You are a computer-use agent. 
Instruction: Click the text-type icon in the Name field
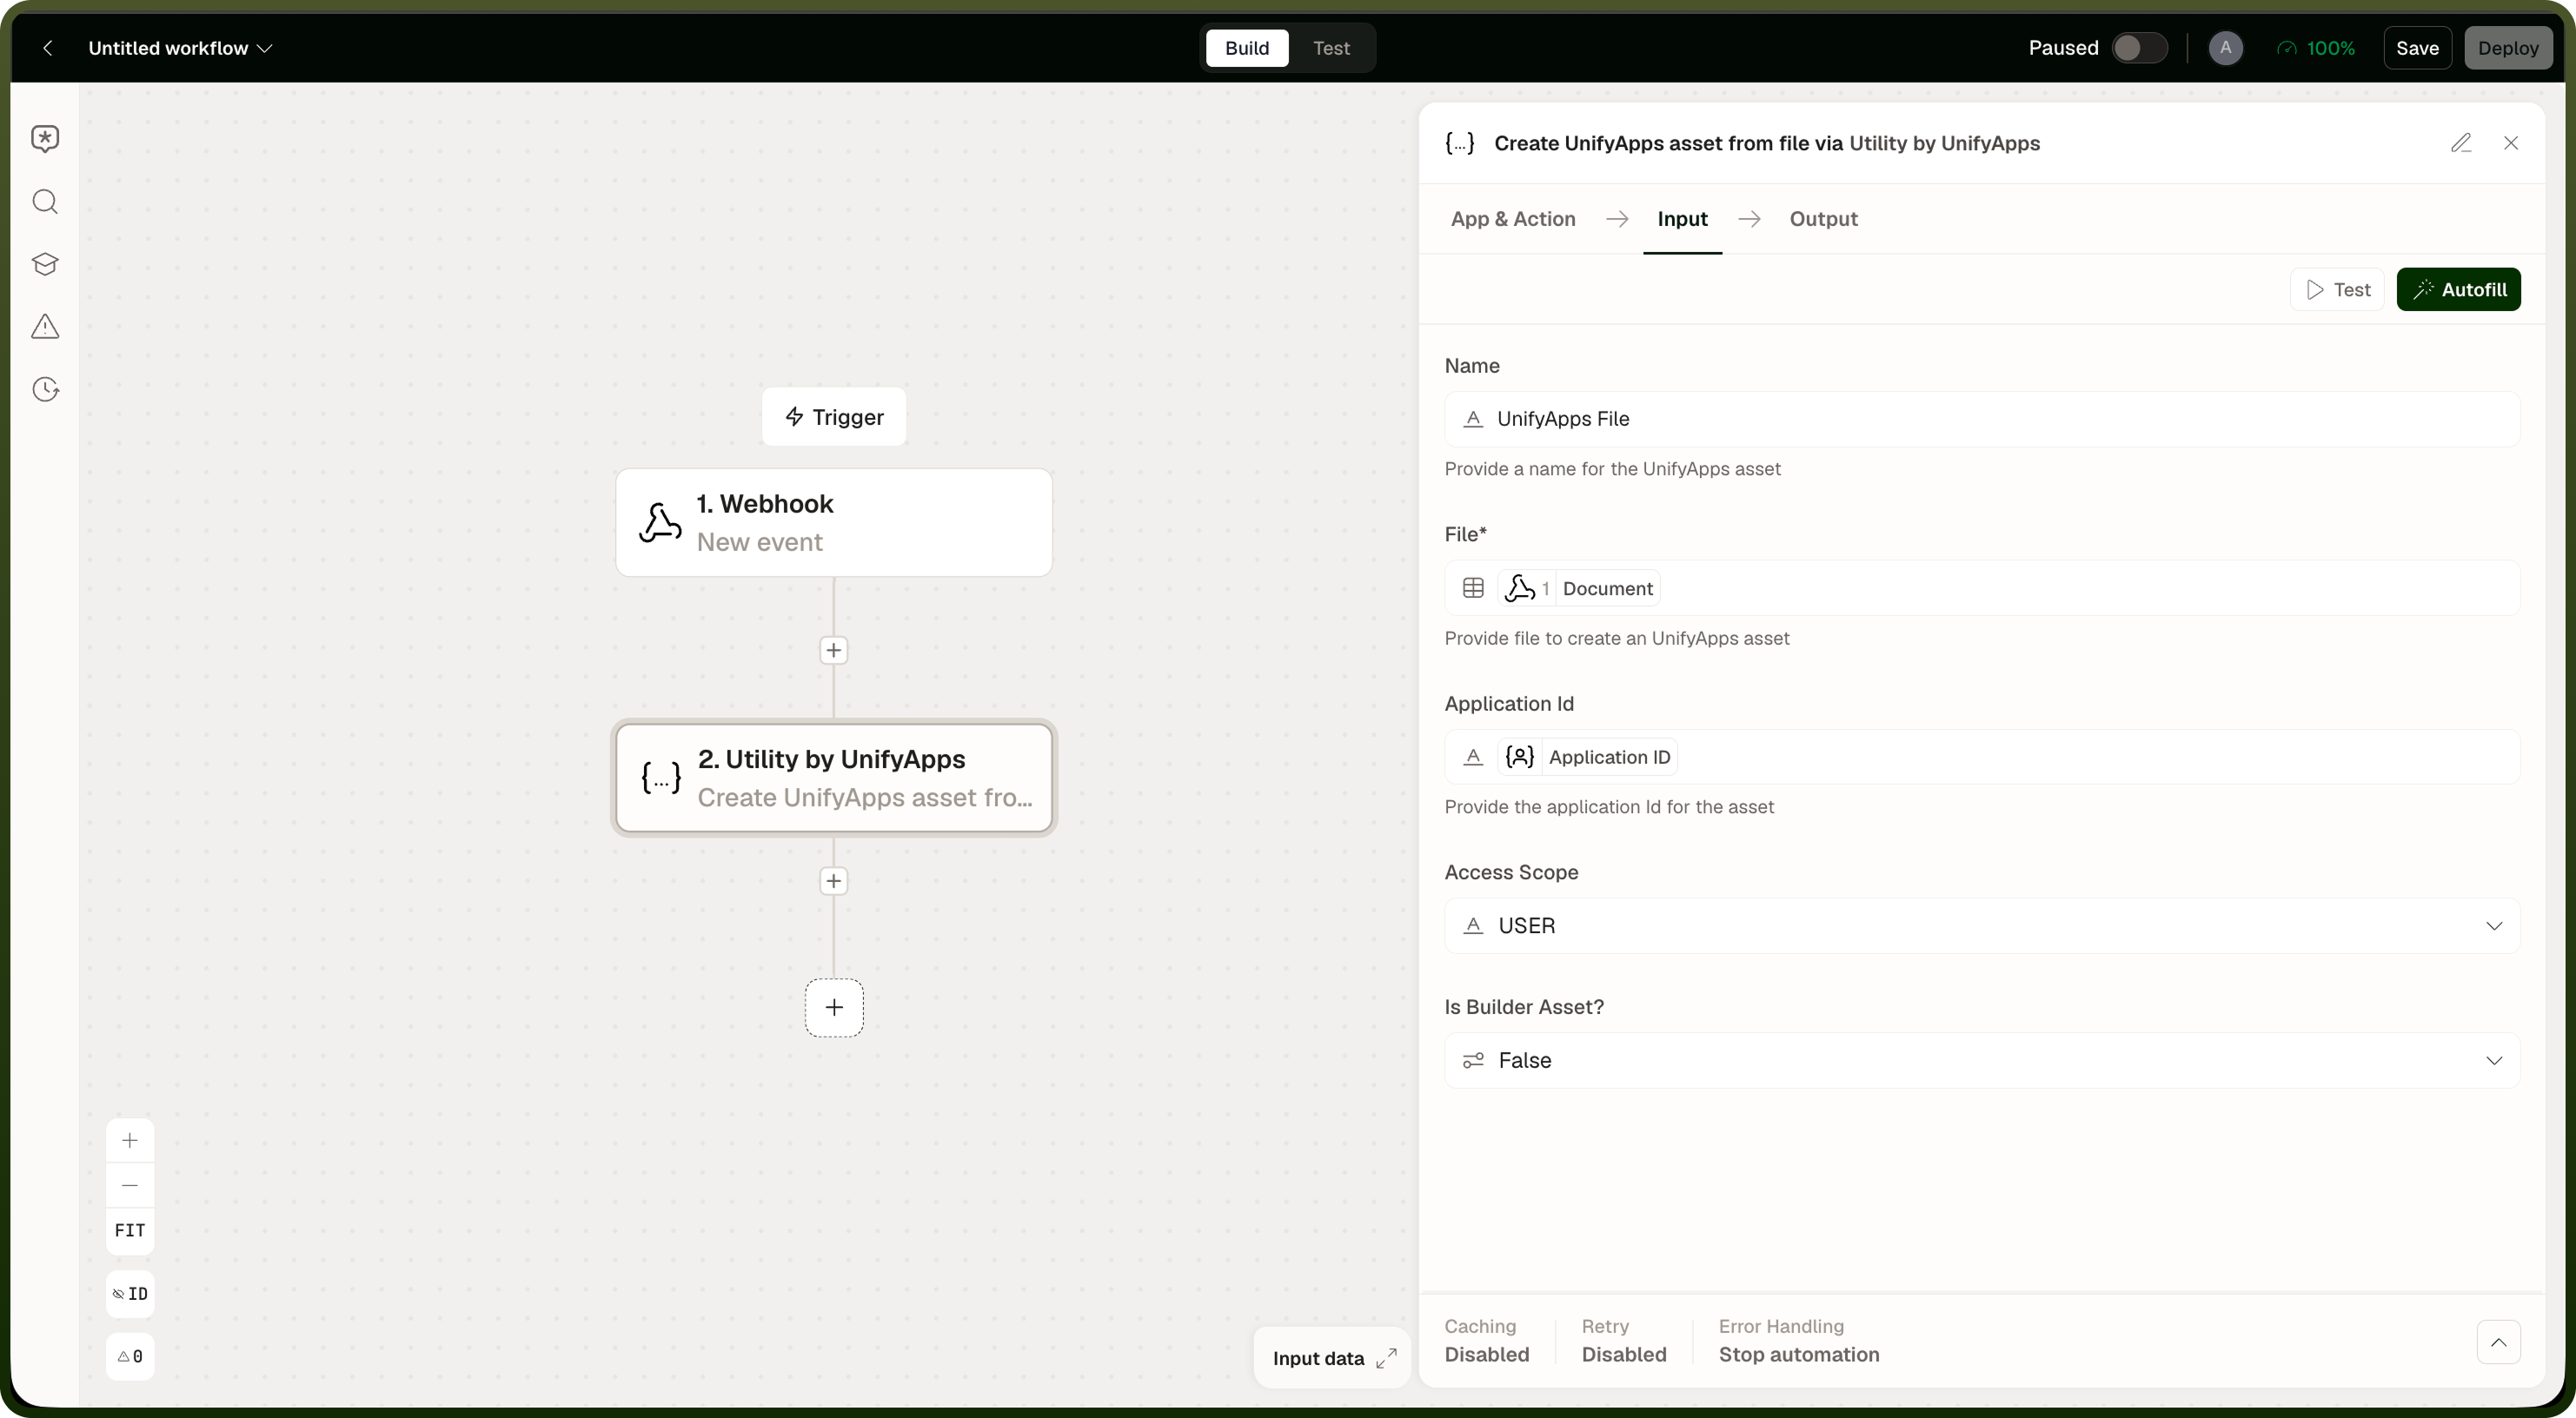coord(1473,419)
